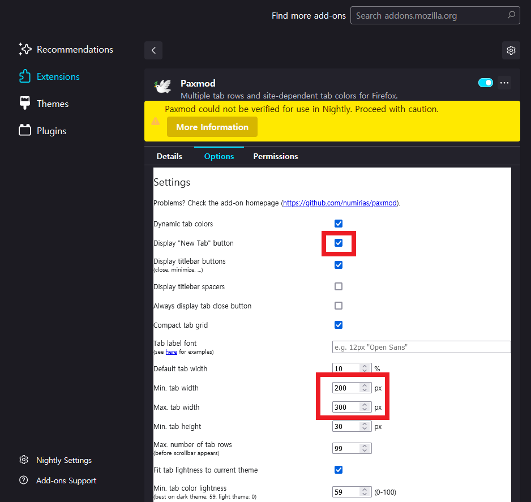Image resolution: width=531 pixels, height=502 pixels.
Task: Increment Min. tab width value
Action: (365, 385)
